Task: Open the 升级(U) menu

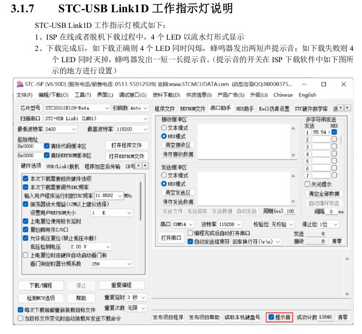Action: point(259,95)
